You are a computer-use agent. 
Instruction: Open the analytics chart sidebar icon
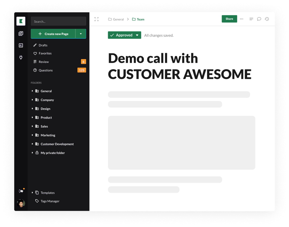coord(21,45)
